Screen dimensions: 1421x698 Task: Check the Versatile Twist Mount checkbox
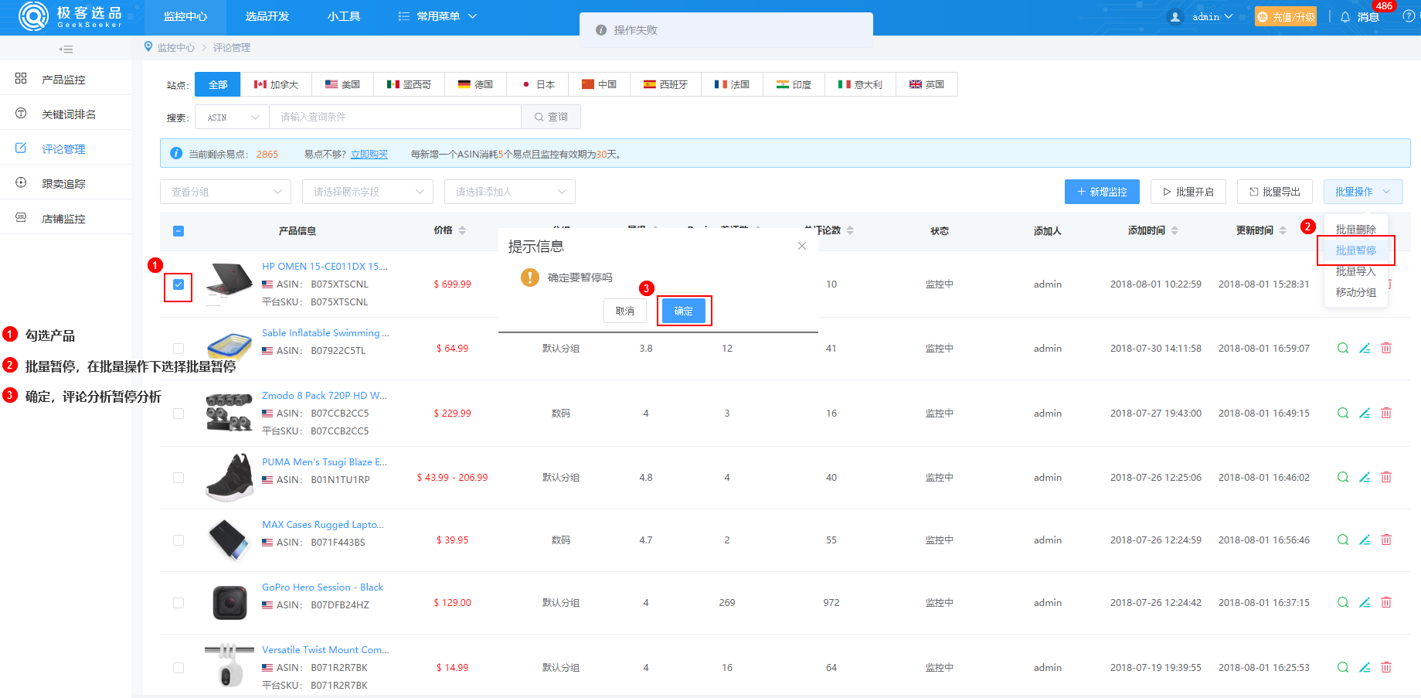pos(178,668)
